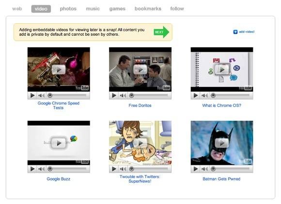Click the add video! link
The height and width of the screenshot is (204, 281).
coord(247,31)
